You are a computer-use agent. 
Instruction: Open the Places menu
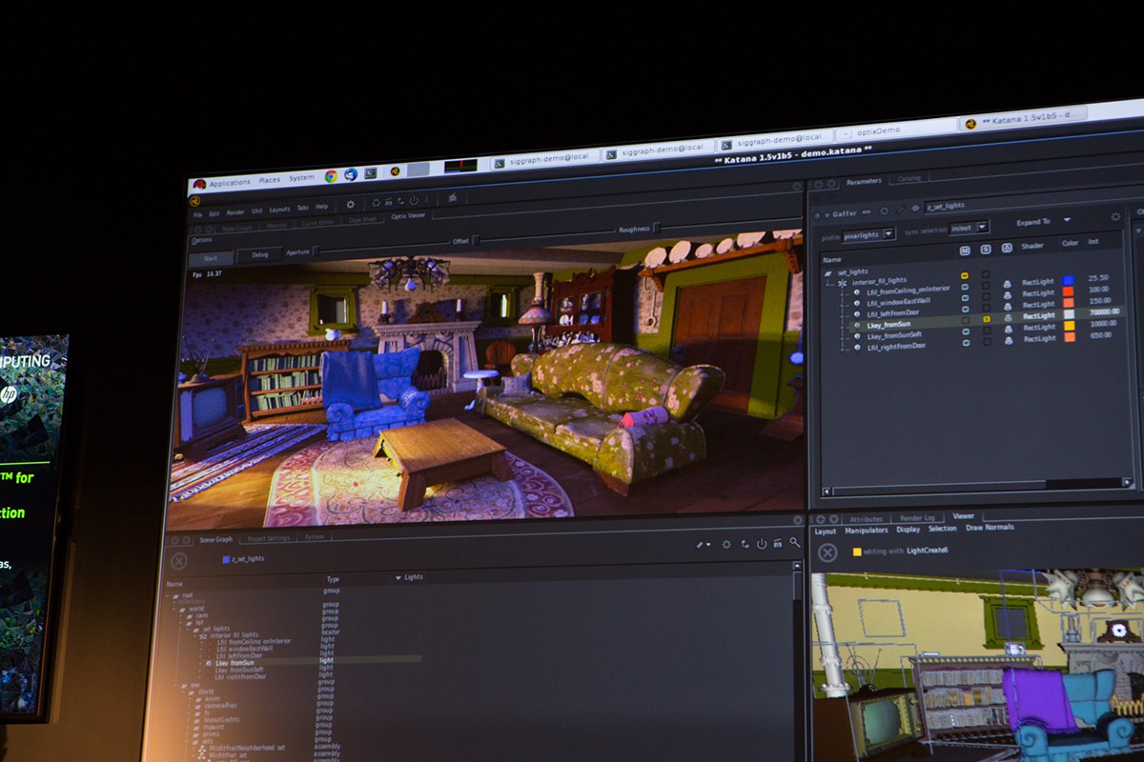(x=270, y=180)
